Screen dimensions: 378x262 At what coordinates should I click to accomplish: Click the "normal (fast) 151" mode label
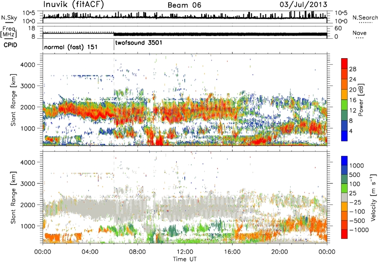[71, 47]
